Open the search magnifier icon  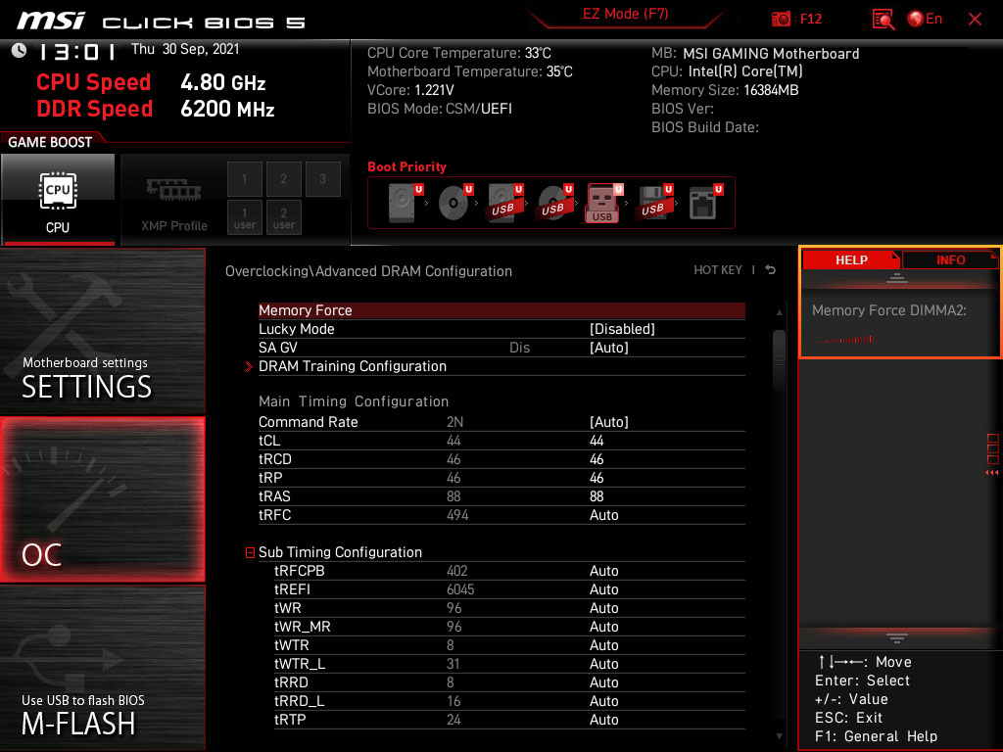(x=884, y=20)
